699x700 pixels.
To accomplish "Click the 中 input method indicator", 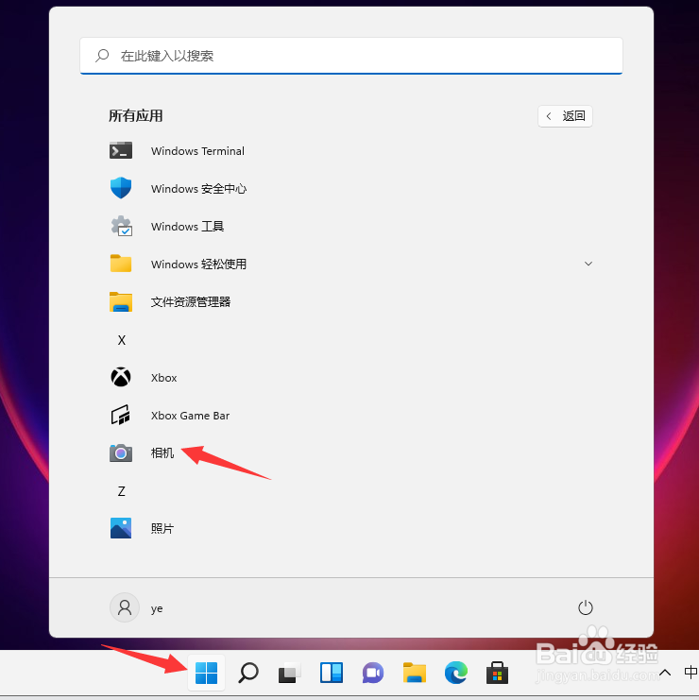I will click(x=690, y=672).
